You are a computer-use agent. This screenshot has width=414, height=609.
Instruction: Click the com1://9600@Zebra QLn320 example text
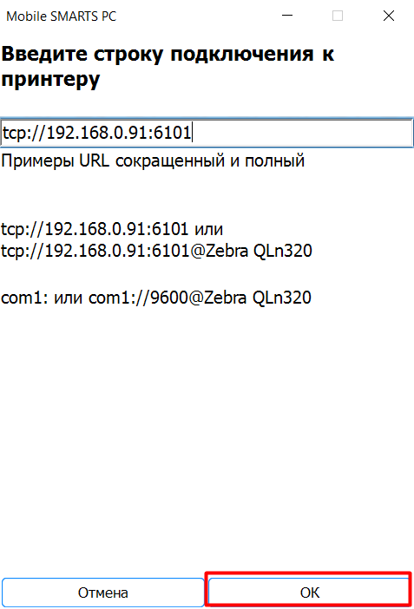(x=200, y=298)
